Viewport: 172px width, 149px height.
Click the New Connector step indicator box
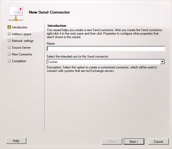coord(9,54)
